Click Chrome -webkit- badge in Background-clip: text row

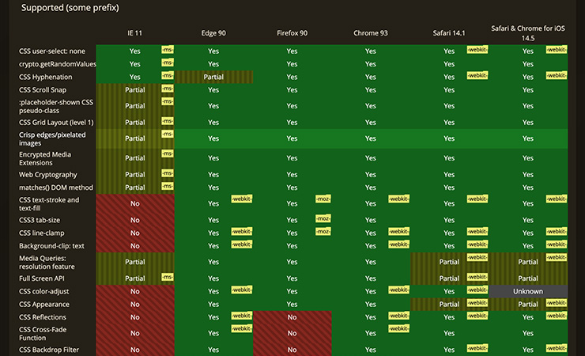[x=399, y=244]
